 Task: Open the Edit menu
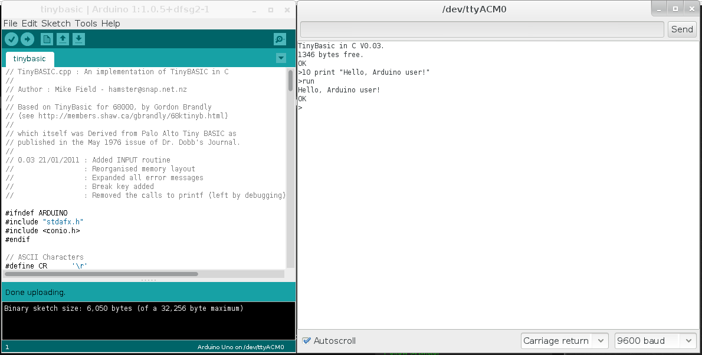pyautogui.click(x=29, y=23)
